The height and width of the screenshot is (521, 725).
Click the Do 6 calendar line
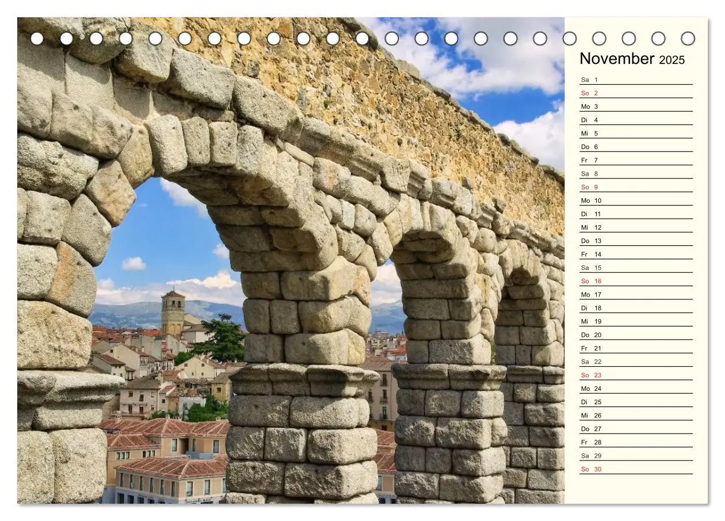(636, 147)
